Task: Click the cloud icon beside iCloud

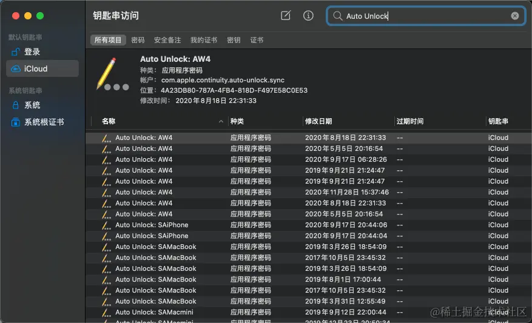Action: (x=16, y=69)
